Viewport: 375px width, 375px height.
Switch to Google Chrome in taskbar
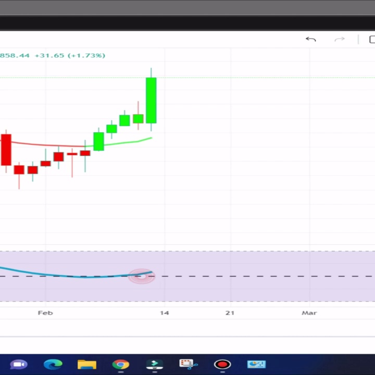[x=121, y=364]
